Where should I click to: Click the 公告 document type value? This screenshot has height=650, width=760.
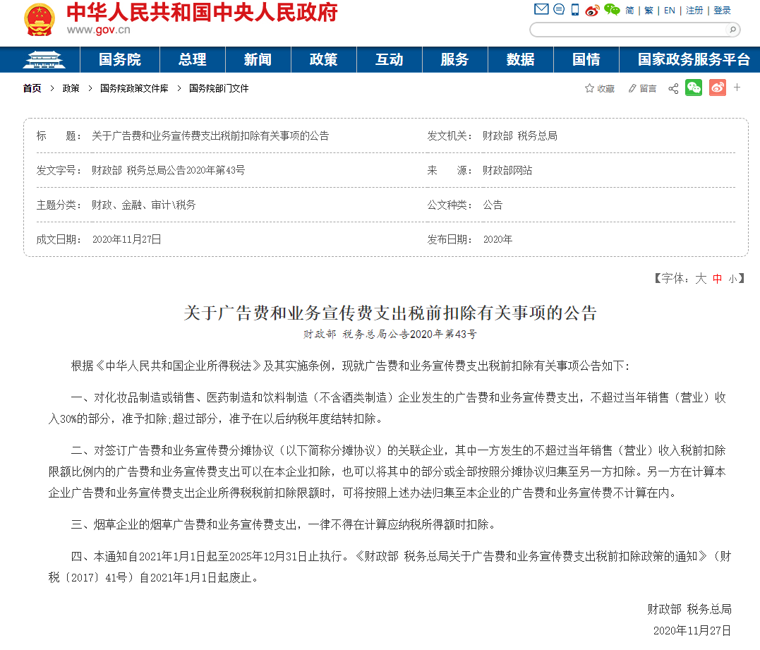[x=493, y=205]
